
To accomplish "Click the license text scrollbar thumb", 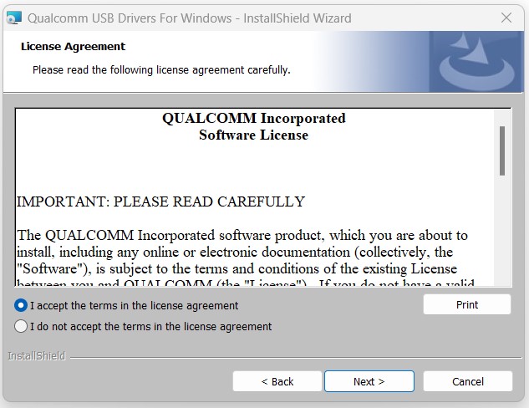I will point(502,150).
